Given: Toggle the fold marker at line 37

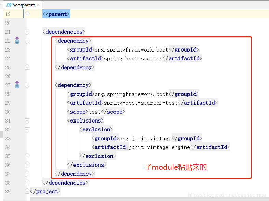Looking at the screenshot, I should pyautogui.click(x=27, y=174).
